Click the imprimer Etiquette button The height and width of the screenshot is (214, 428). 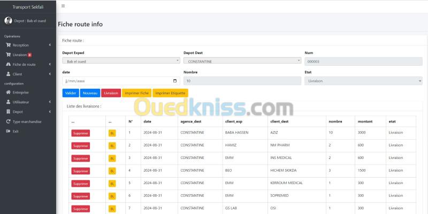tap(170, 93)
